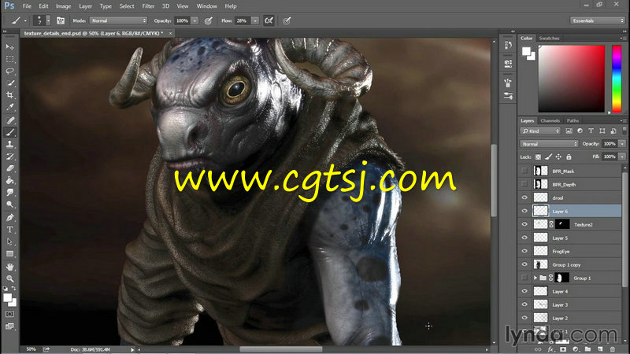
Task: Hide the Texture2 layer
Action: coord(524,224)
